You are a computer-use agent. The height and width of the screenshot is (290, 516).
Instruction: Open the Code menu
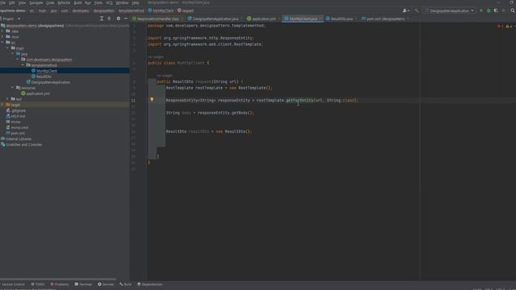click(x=50, y=2)
